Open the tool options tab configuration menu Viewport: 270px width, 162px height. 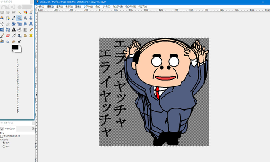coord(33,129)
